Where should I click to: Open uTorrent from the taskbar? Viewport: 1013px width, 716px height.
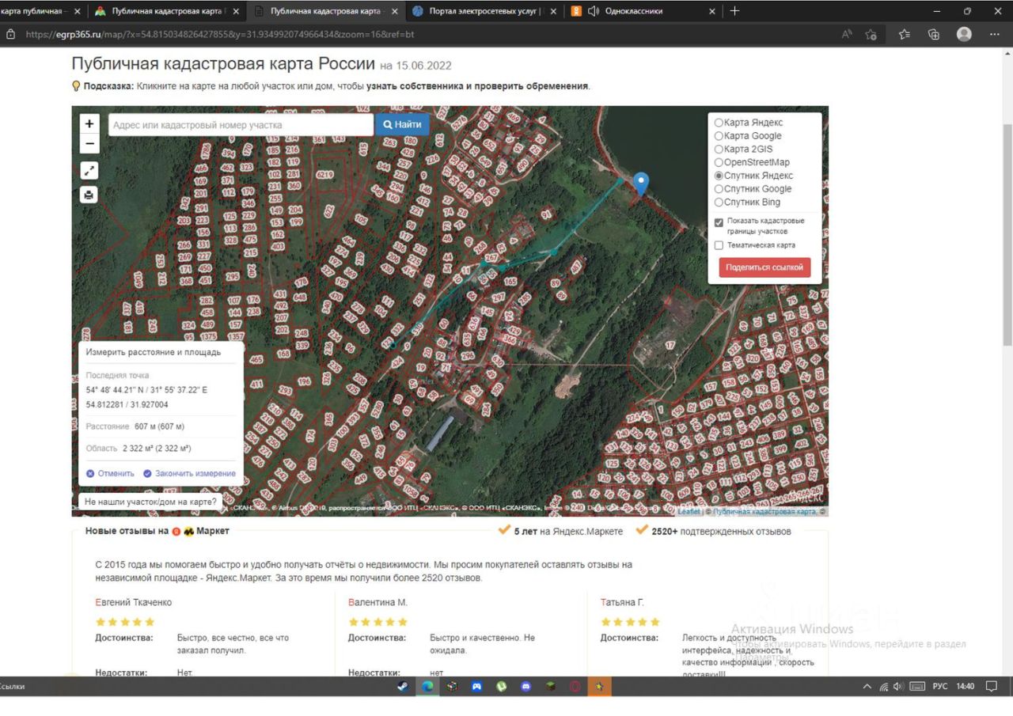(502, 687)
